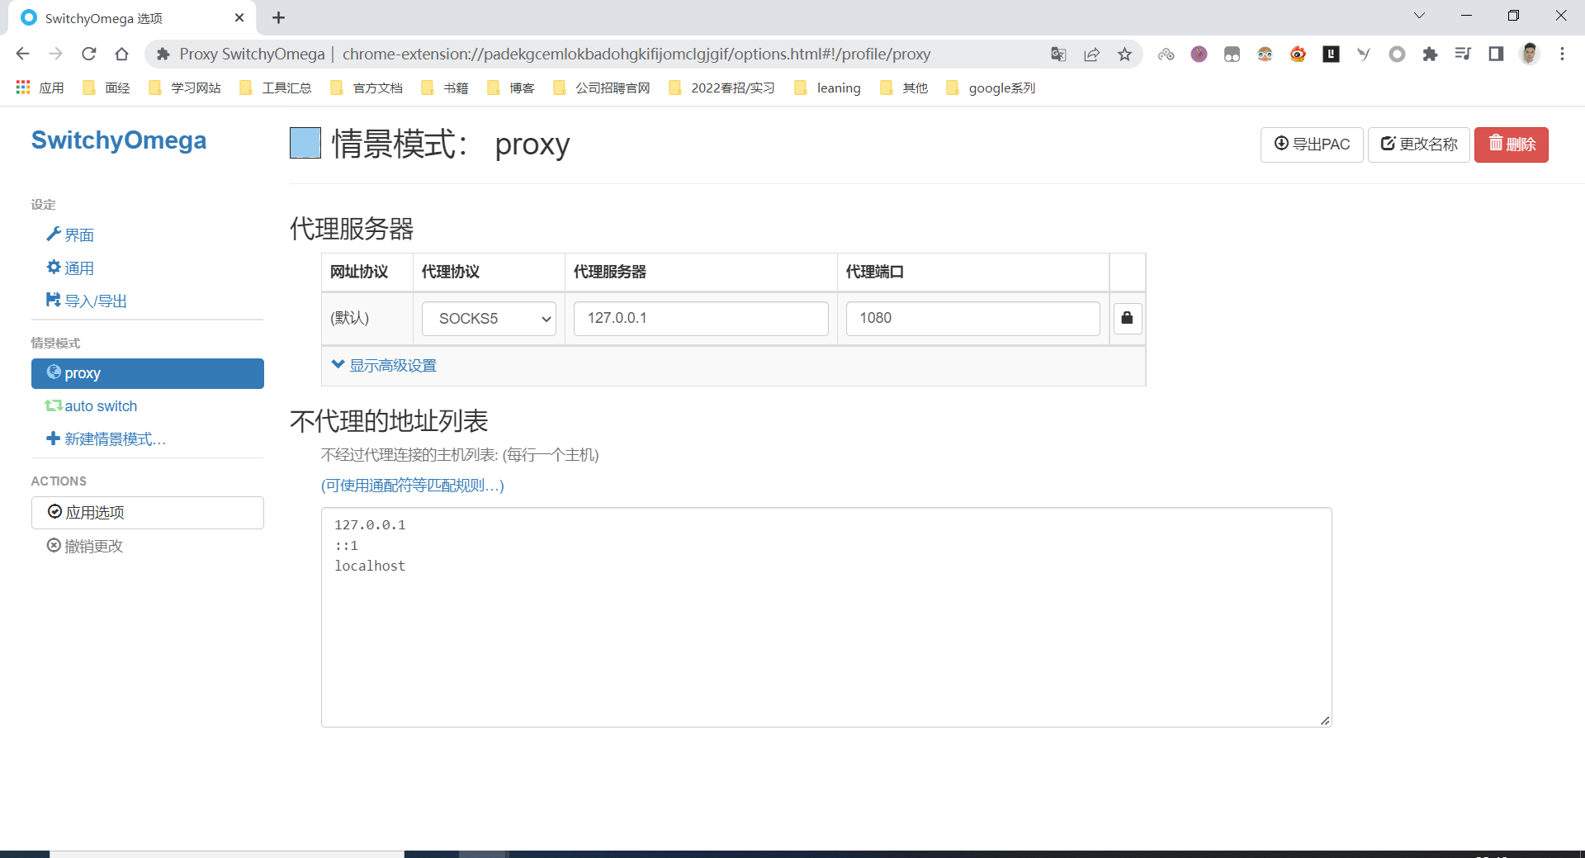Open the 公司招聘官网 bookmark folder
1585x858 pixels.
coord(602,88)
